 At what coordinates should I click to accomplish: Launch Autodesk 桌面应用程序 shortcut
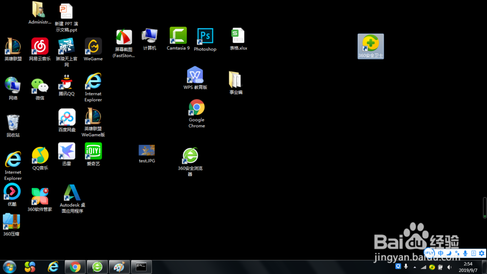point(72,199)
